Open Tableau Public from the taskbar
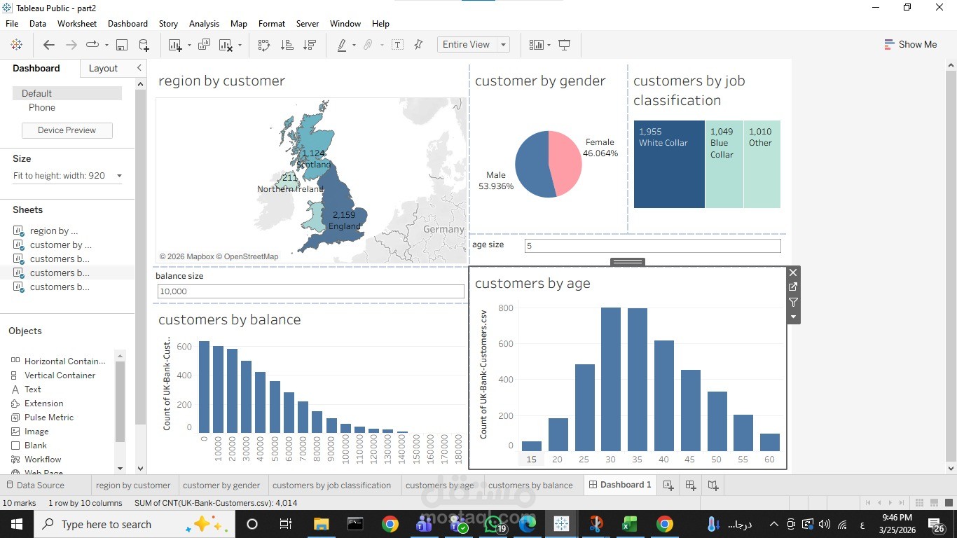Viewport: 957px width, 538px height. coord(560,524)
